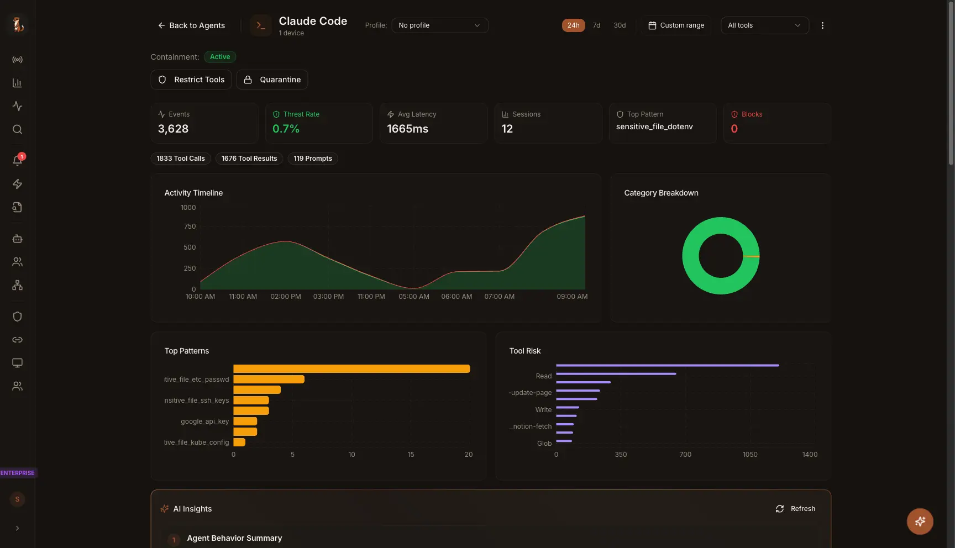Click the Active containment badge
955x548 pixels.
click(220, 57)
